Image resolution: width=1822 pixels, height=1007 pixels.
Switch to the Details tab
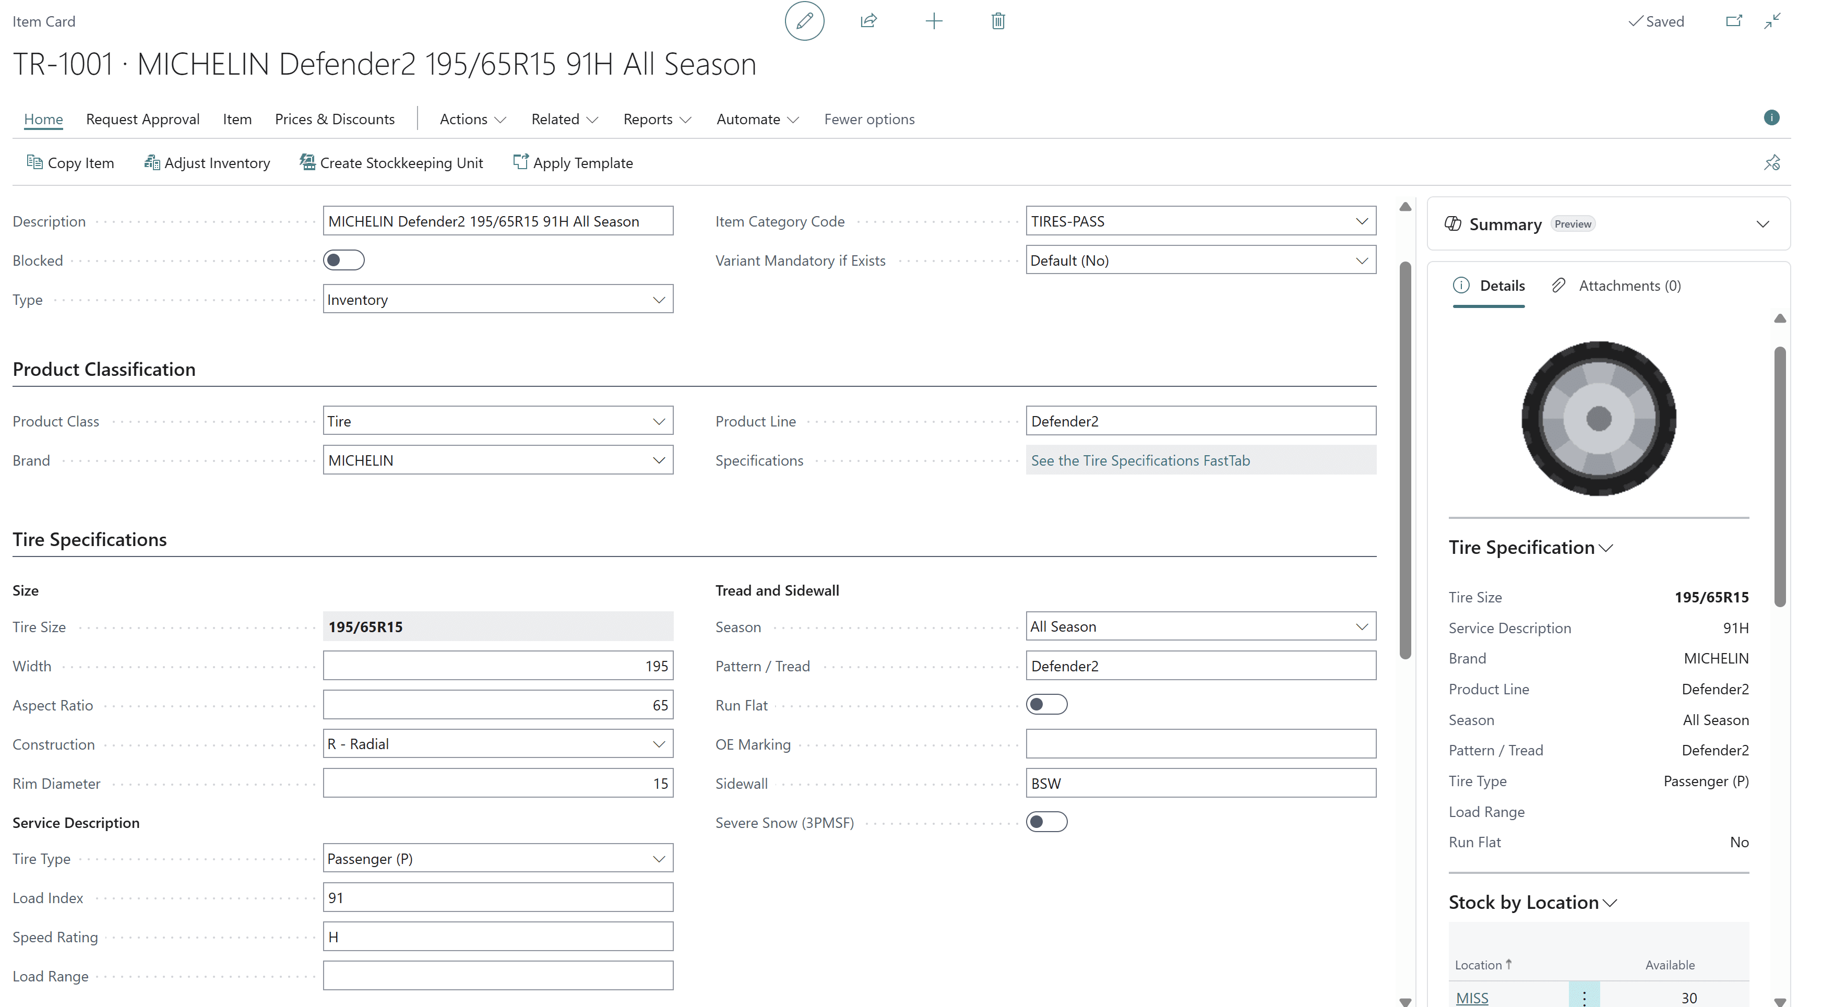(x=1489, y=286)
